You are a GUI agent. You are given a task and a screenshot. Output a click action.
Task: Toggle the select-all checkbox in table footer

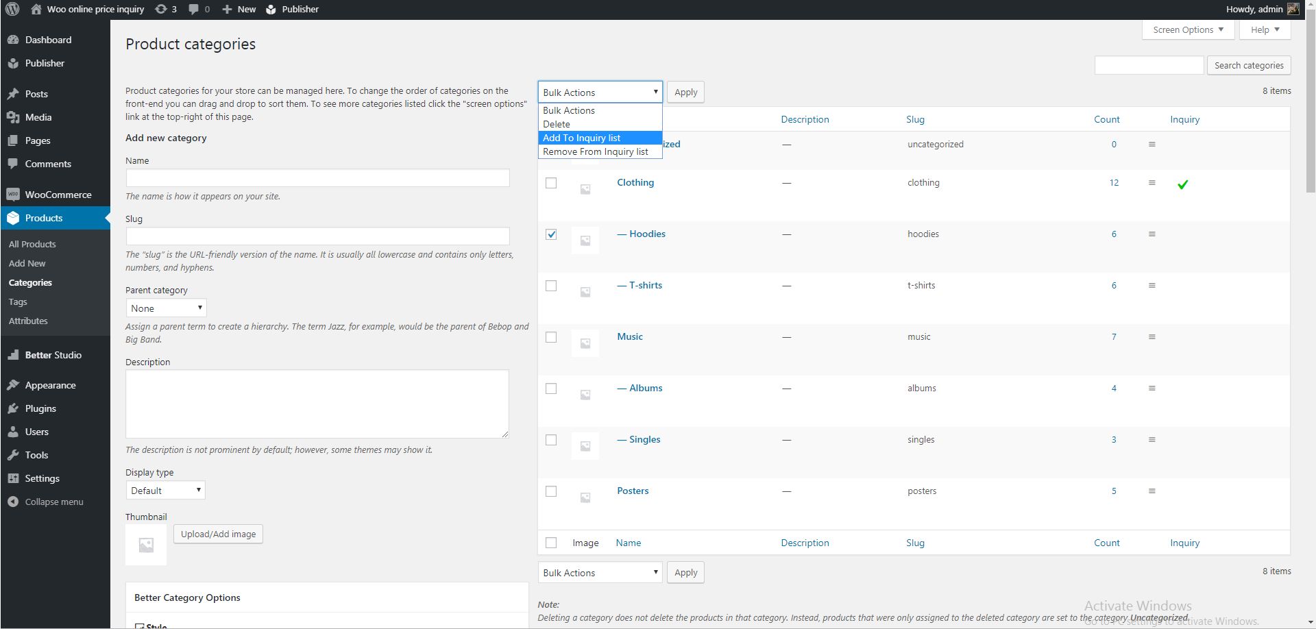pyautogui.click(x=551, y=543)
